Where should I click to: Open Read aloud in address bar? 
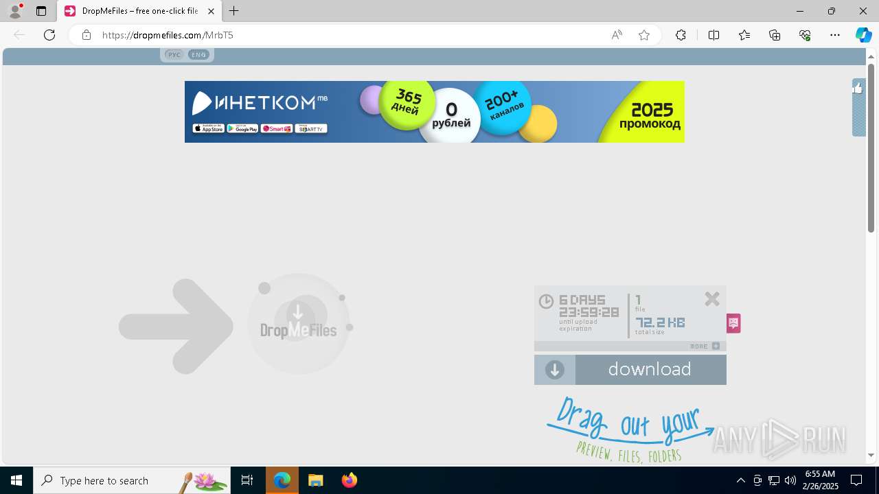617,35
